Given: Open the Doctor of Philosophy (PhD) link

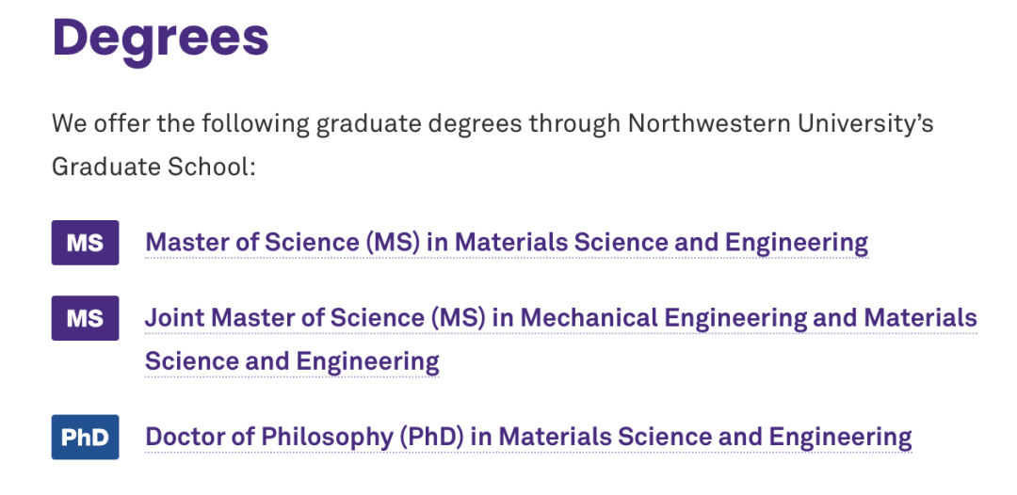Looking at the screenshot, I should [528, 438].
